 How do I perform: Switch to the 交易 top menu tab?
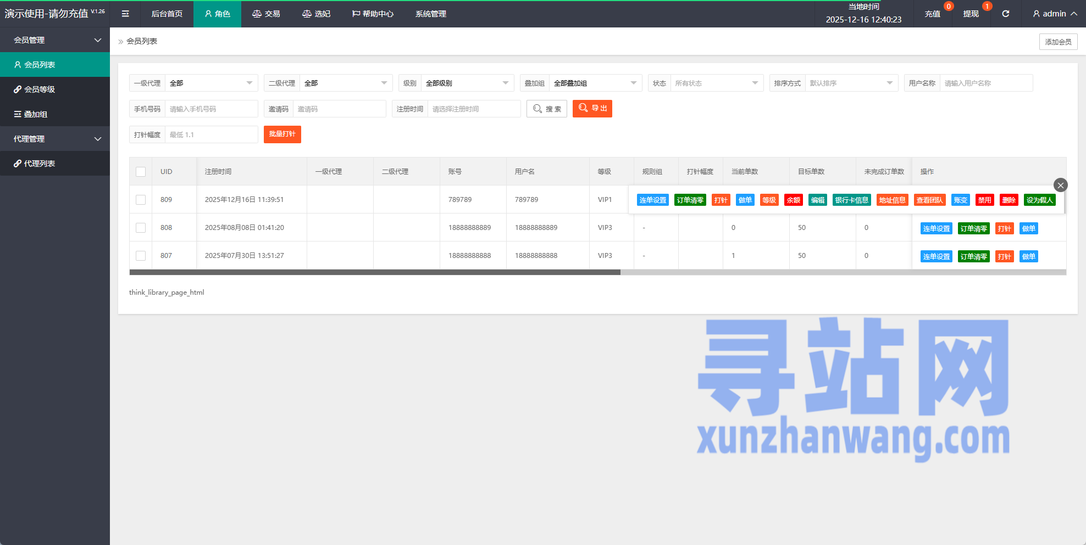click(x=266, y=14)
